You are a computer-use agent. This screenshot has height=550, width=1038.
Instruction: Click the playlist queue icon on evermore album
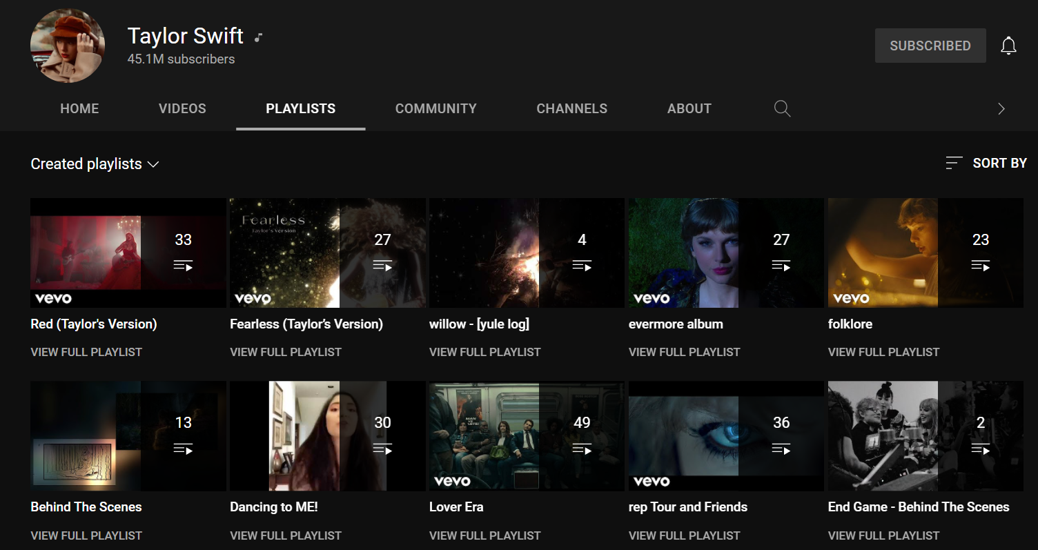781,265
